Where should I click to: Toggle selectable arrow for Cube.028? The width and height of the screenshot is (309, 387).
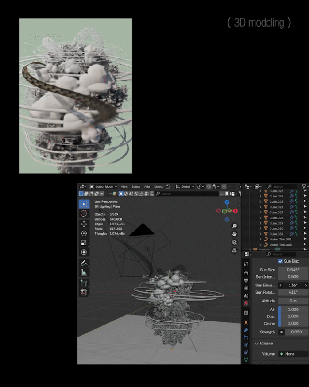(x=305, y=218)
